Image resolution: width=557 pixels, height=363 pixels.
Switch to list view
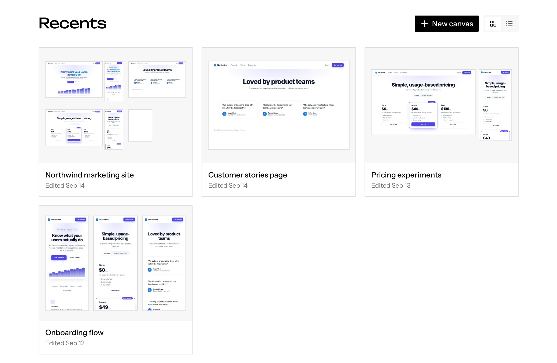509,24
